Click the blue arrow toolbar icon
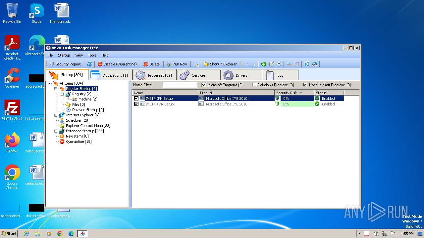424x238 pixels. [307, 64]
